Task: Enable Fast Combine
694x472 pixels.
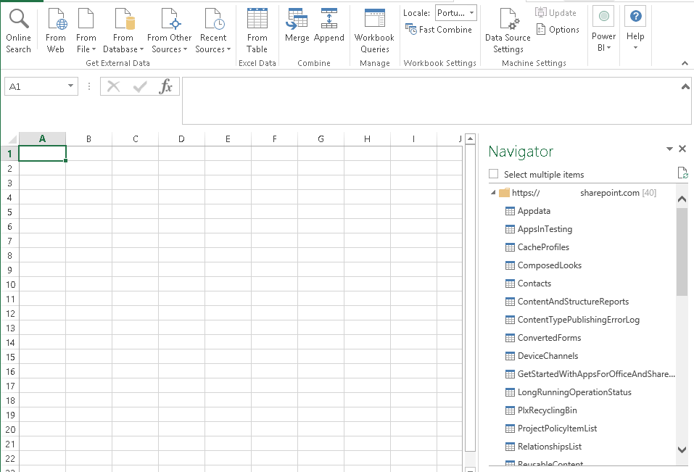Action: [x=439, y=30]
